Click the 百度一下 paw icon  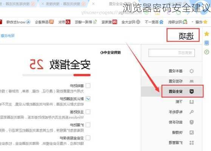pyautogui.click(x=161, y=22)
